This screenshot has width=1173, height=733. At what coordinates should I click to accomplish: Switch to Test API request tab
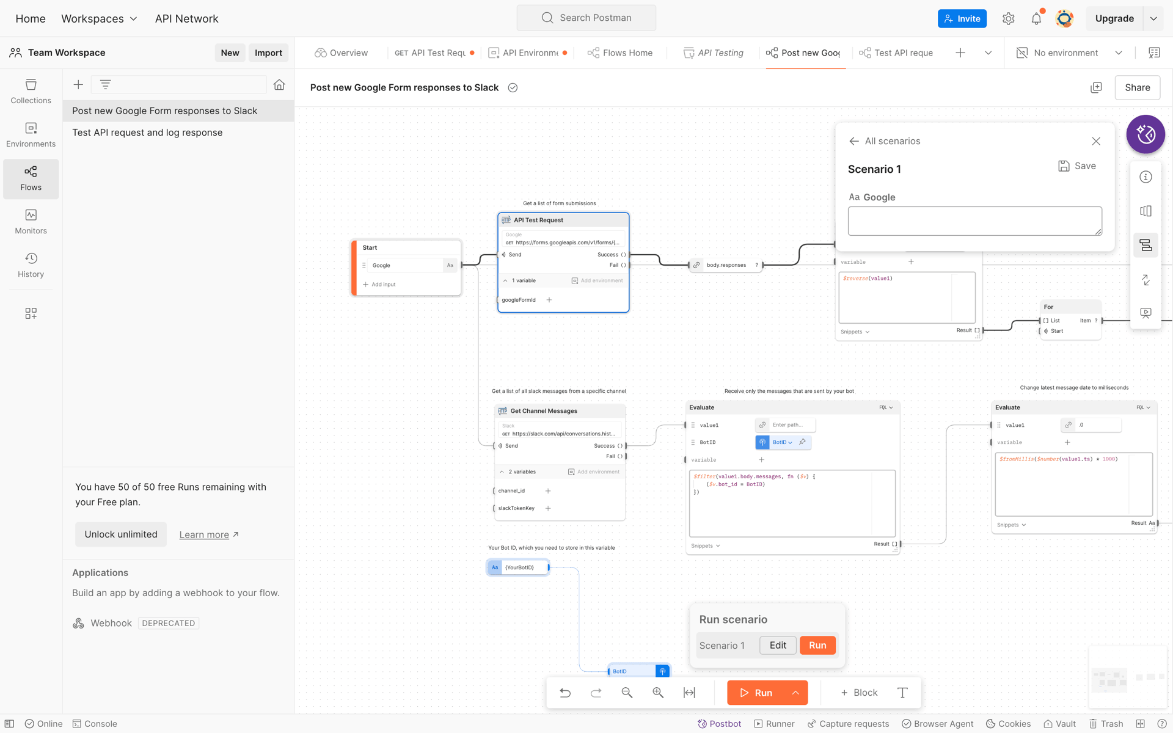(896, 53)
